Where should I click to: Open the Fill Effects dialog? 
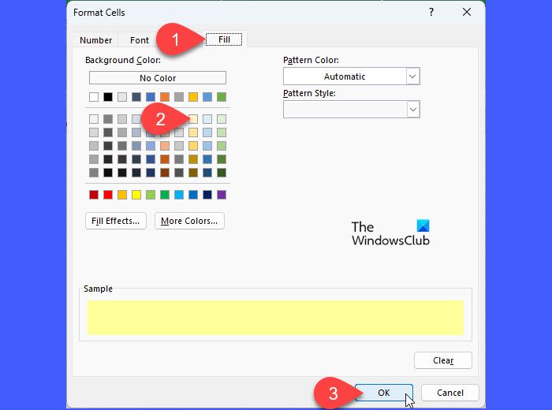coord(115,221)
